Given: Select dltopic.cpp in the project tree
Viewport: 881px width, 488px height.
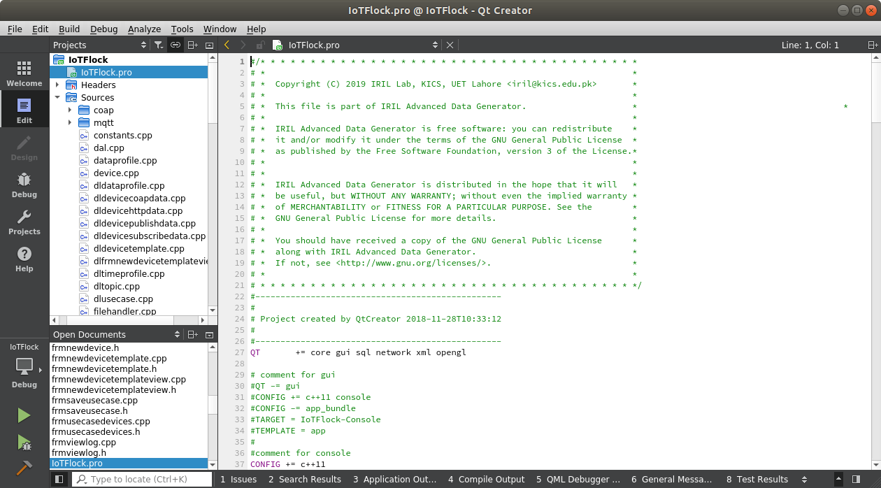Looking at the screenshot, I should coord(116,286).
